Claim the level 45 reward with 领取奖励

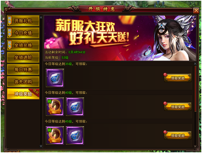178,136
